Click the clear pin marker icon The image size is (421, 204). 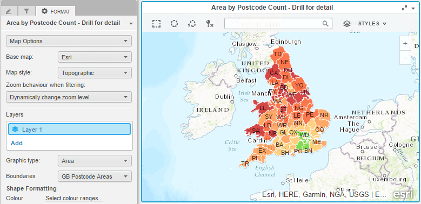click(210, 24)
